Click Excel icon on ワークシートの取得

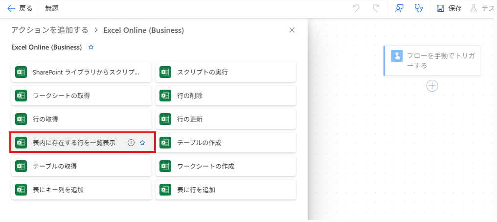(21, 96)
